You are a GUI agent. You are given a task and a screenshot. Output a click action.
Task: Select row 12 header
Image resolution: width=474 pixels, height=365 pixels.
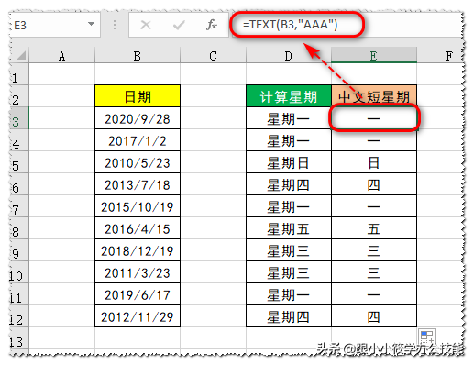click(19, 316)
